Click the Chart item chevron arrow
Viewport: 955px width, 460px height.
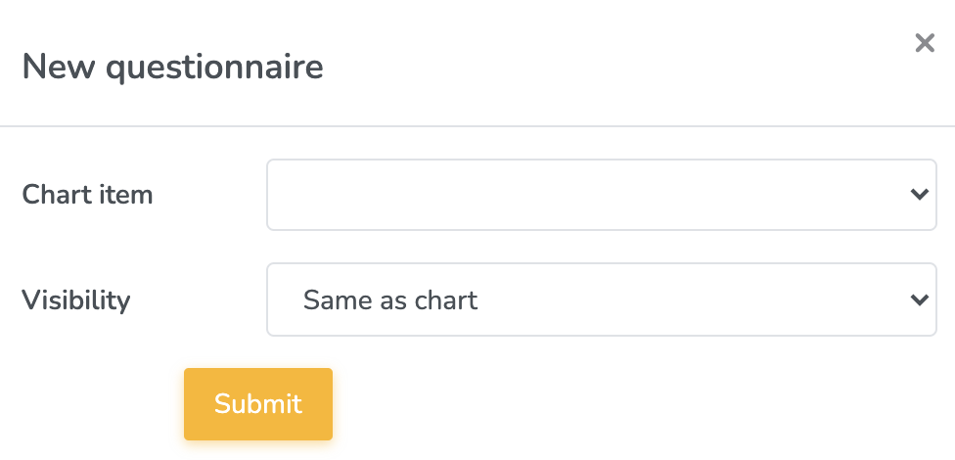point(919,195)
